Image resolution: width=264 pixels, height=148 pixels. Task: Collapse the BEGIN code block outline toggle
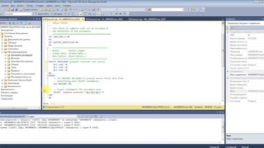[47, 76]
